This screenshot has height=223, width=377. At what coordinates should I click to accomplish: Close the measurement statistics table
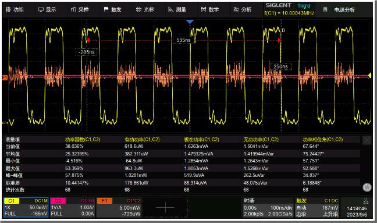click(x=367, y=140)
